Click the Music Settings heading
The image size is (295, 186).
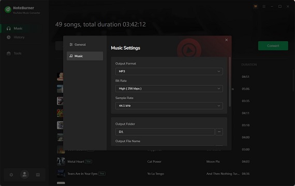125,48
